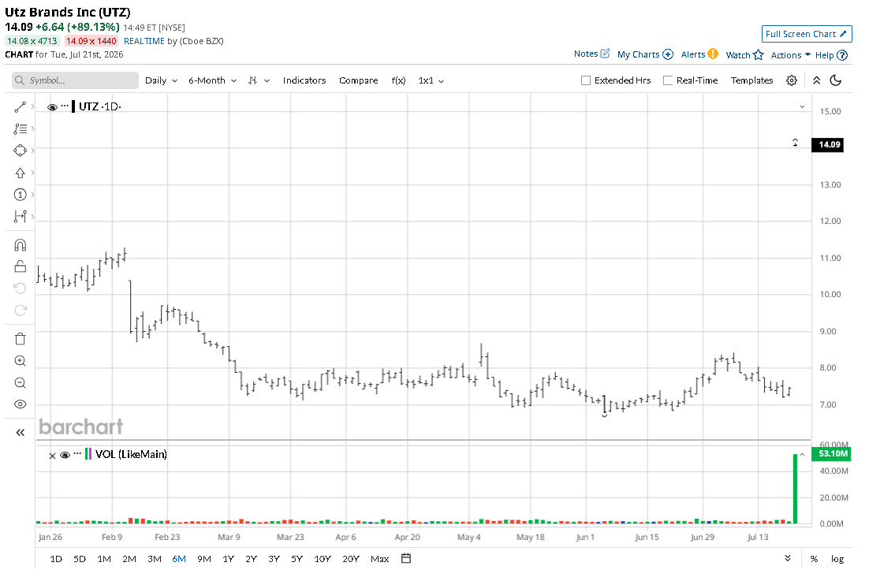This screenshot has width=869, height=581.
Task: Collapse the left drawing toolbar
Action: pyautogui.click(x=20, y=433)
